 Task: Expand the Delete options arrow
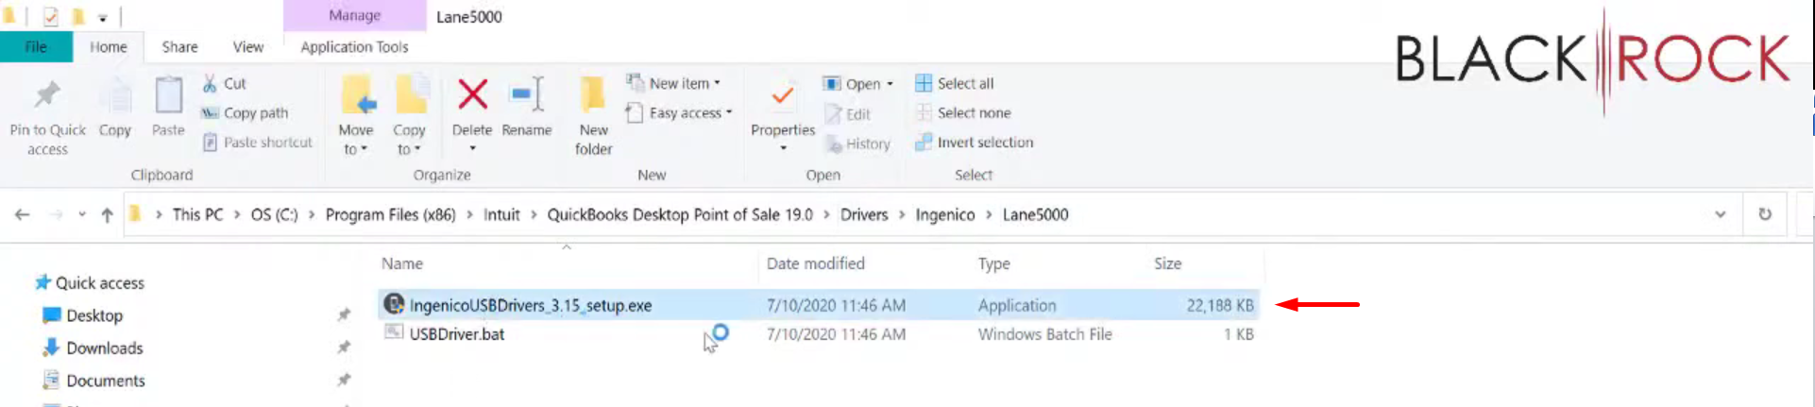click(x=472, y=148)
